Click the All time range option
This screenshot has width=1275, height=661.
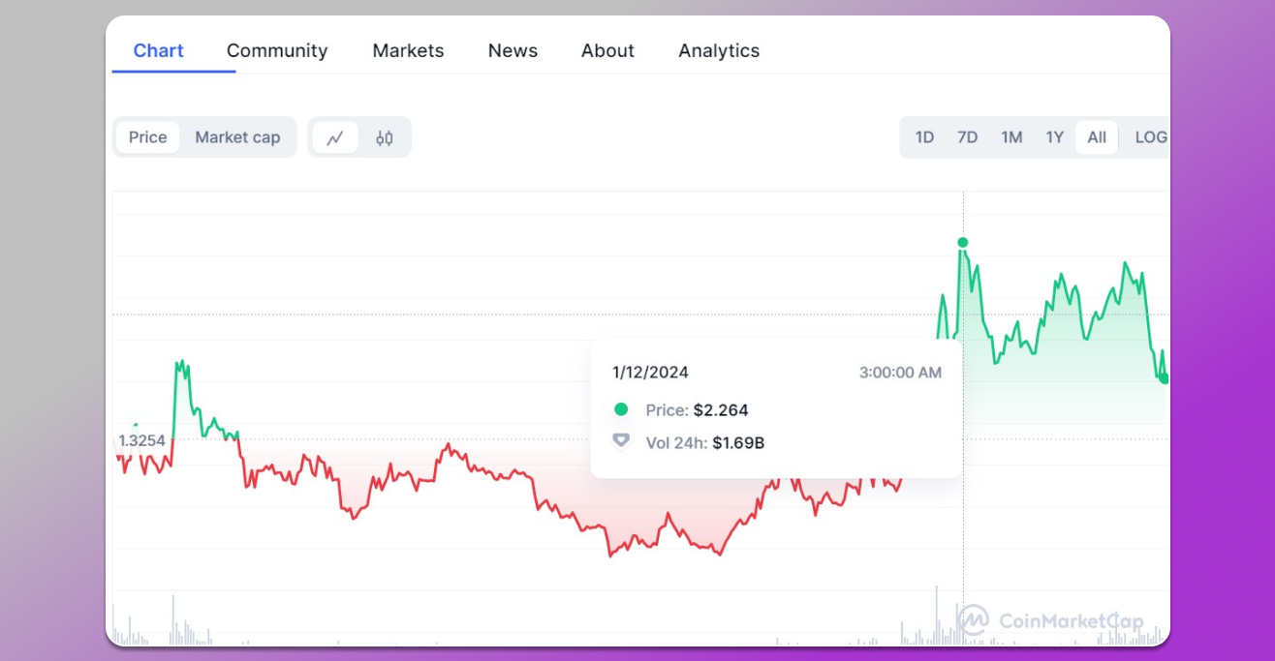1096,136
